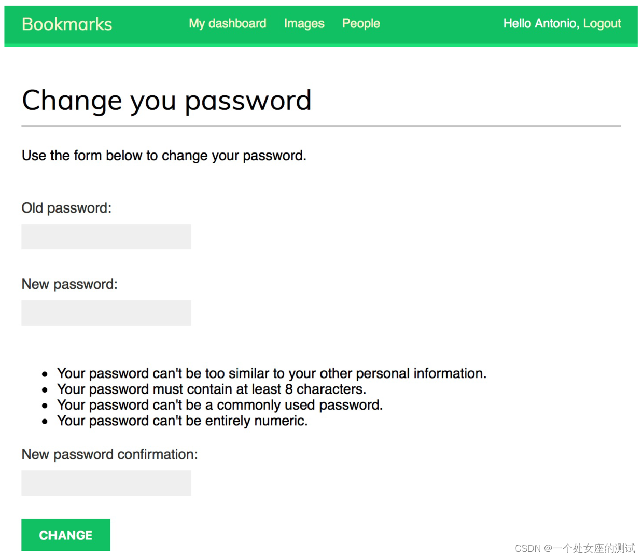This screenshot has width=643, height=558.
Task: Click the New password confirmation label
Action: click(x=110, y=454)
